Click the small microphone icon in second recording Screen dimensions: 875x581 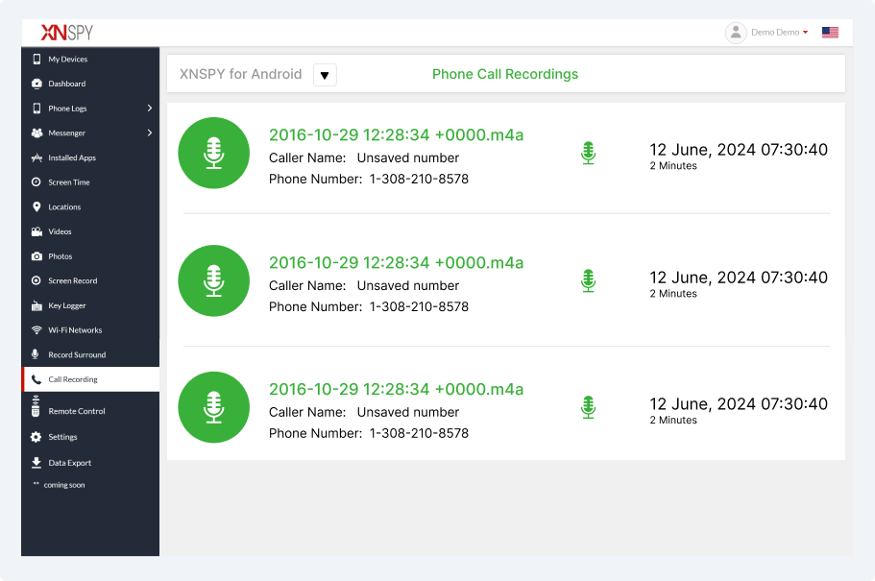click(x=589, y=280)
